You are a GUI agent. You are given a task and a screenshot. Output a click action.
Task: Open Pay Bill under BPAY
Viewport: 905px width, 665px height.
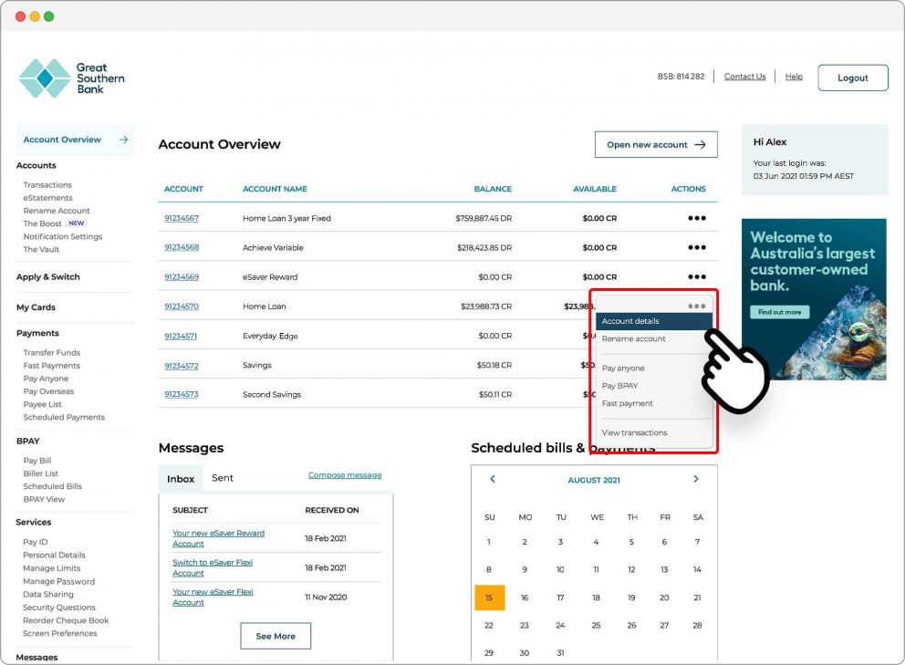pyautogui.click(x=37, y=461)
